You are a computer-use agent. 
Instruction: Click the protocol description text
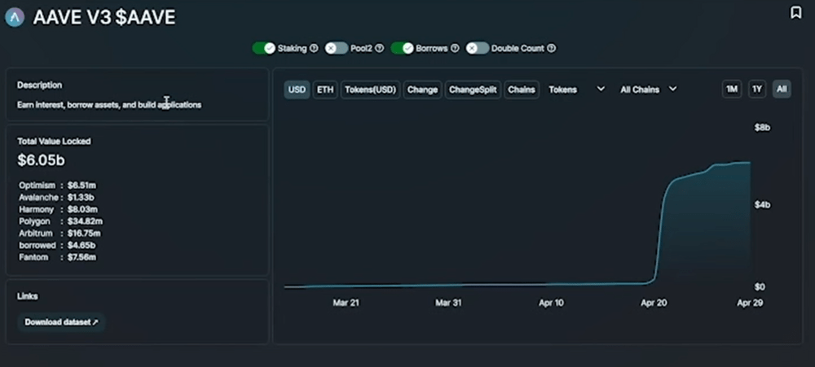109,105
